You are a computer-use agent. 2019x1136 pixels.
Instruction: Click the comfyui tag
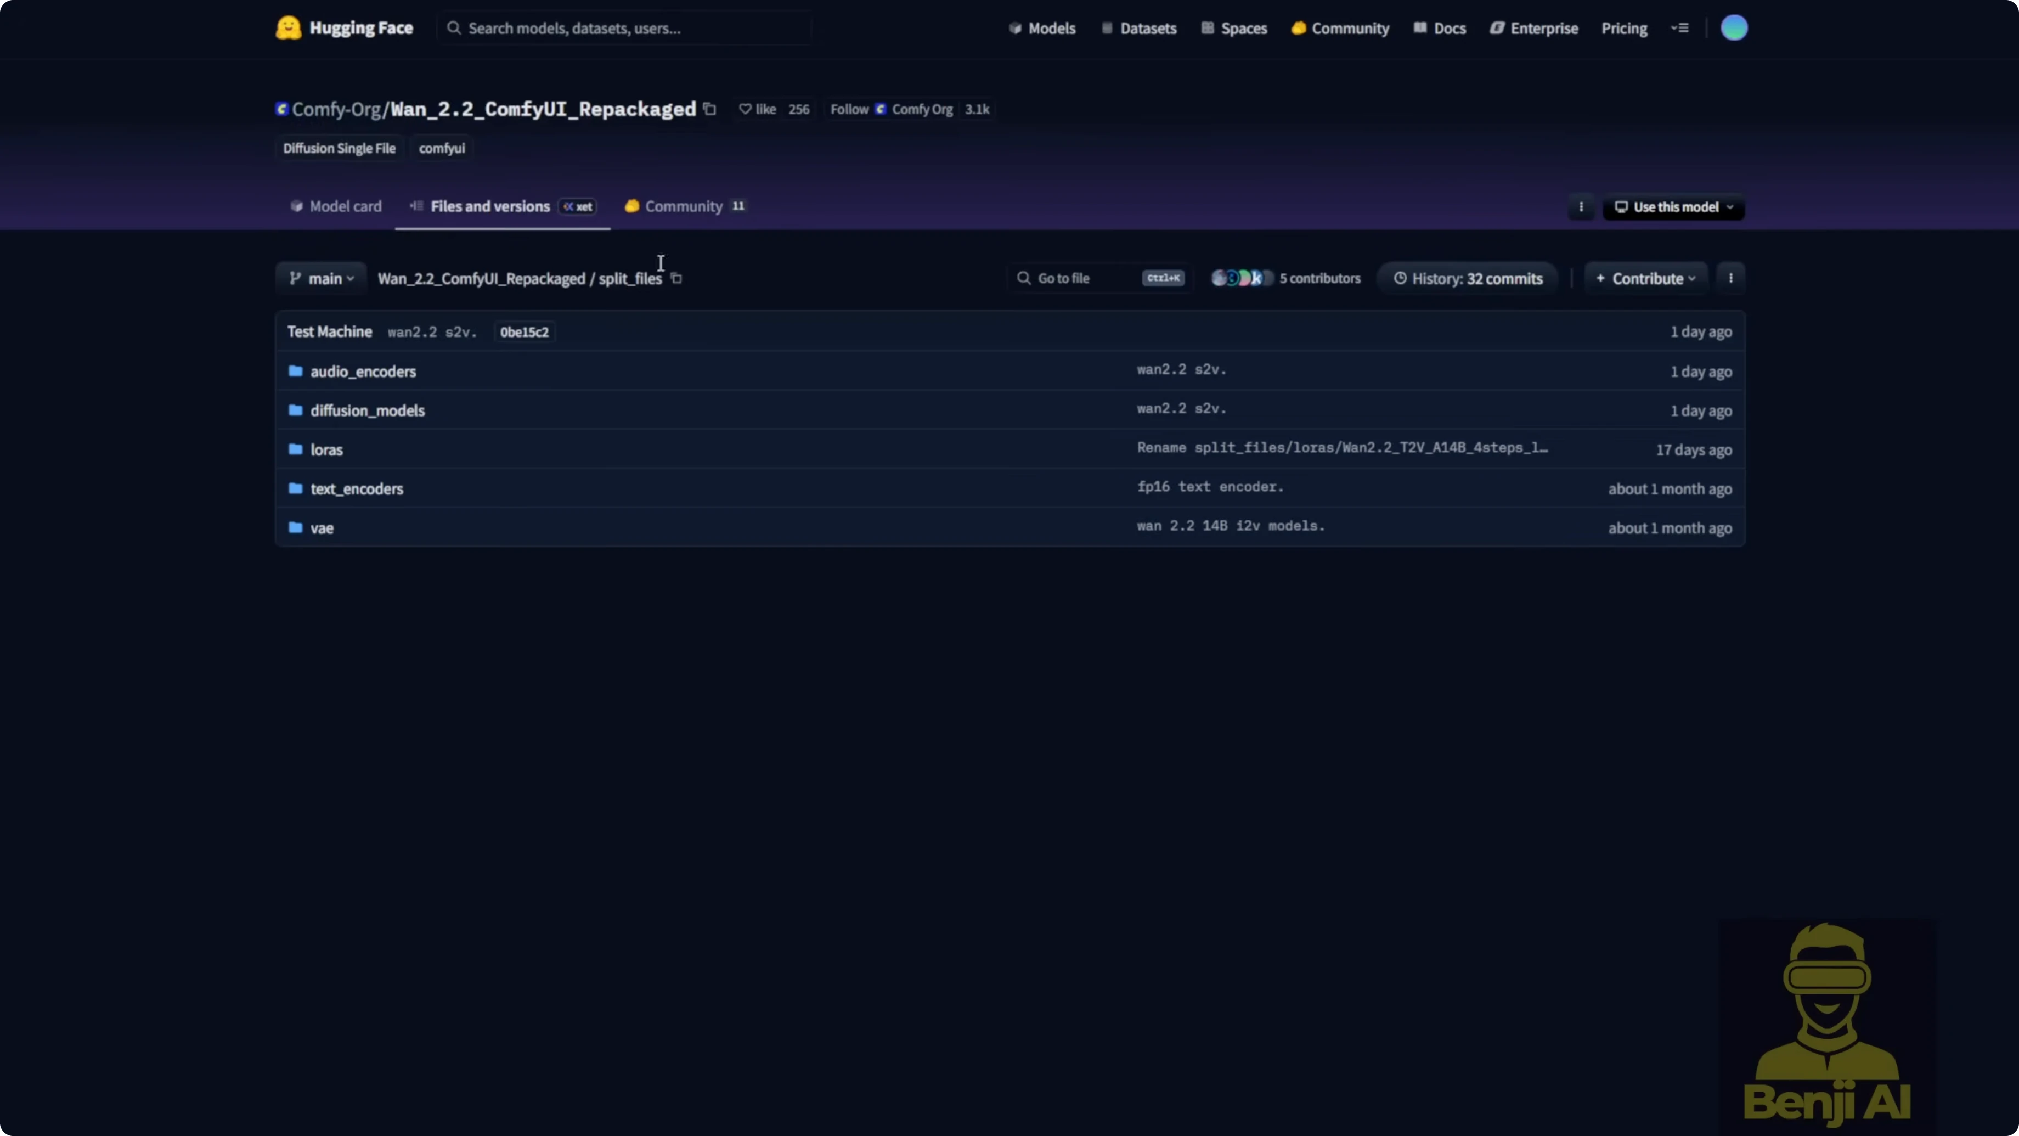(441, 148)
